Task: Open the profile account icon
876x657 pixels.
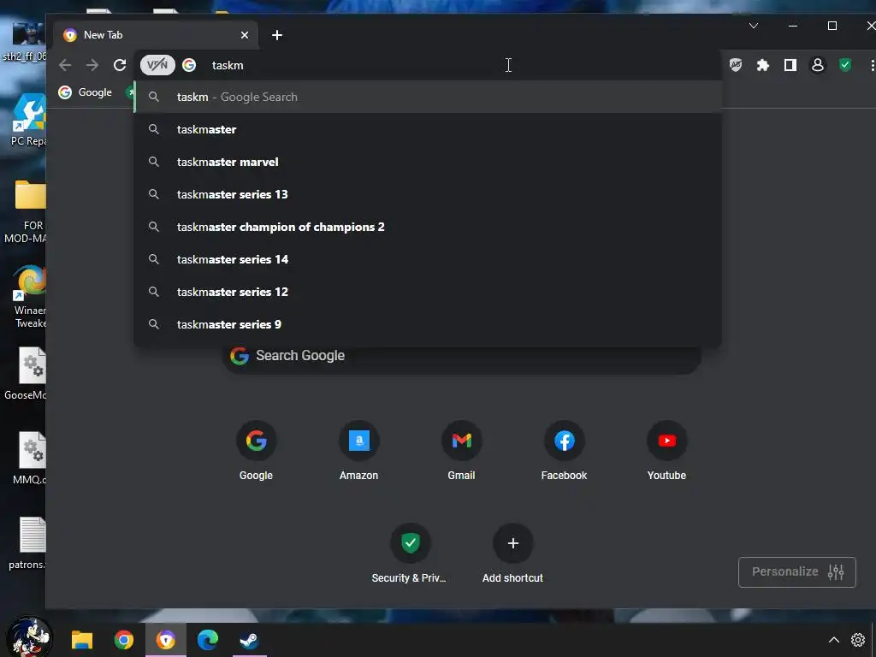Action: tap(817, 65)
